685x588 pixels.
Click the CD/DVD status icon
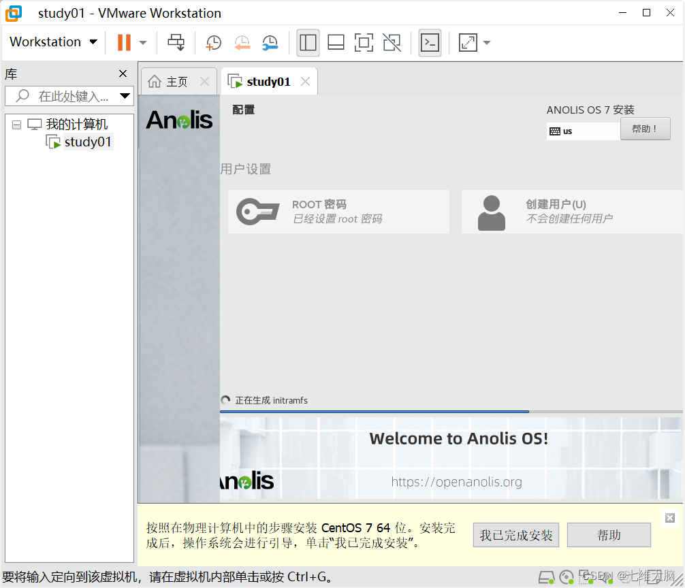(567, 578)
